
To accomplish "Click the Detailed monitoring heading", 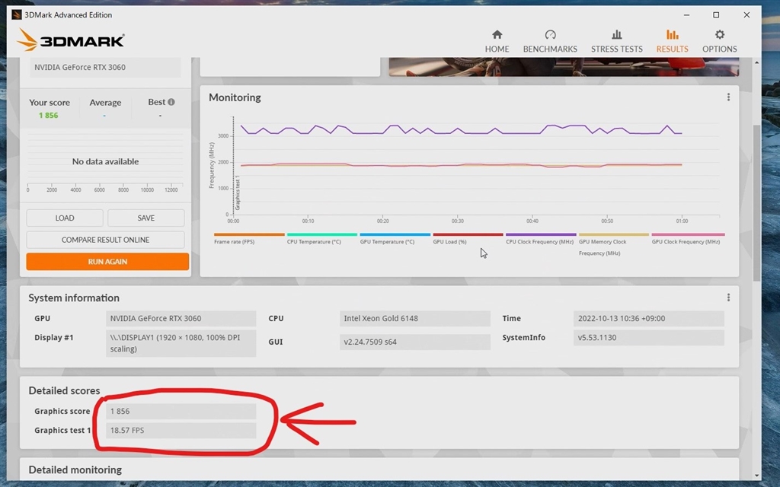I will point(75,469).
